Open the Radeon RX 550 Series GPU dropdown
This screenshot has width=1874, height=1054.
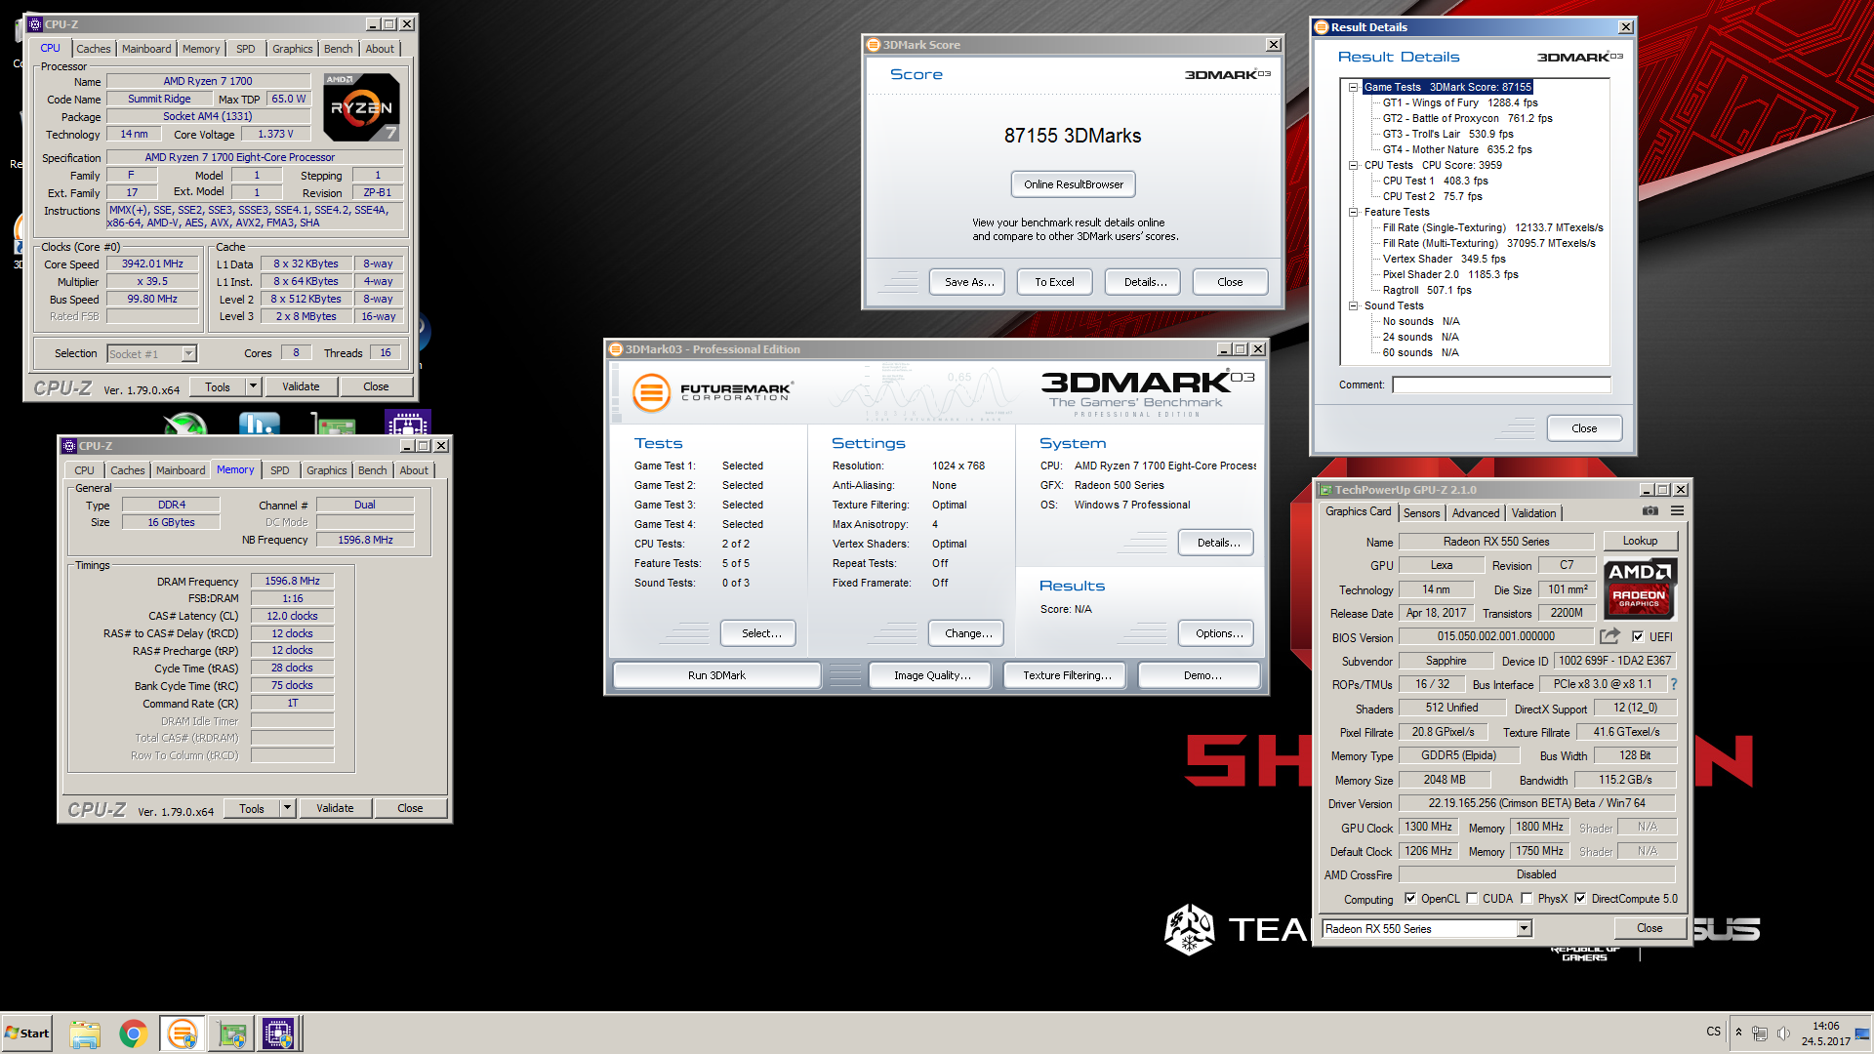coord(1525,929)
